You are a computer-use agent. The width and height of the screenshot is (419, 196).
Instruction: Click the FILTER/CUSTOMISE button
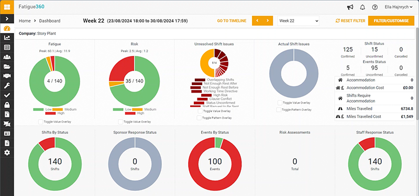click(391, 20)
